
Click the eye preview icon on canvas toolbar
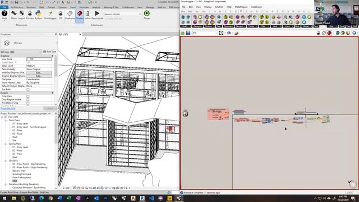coord(229,33)
